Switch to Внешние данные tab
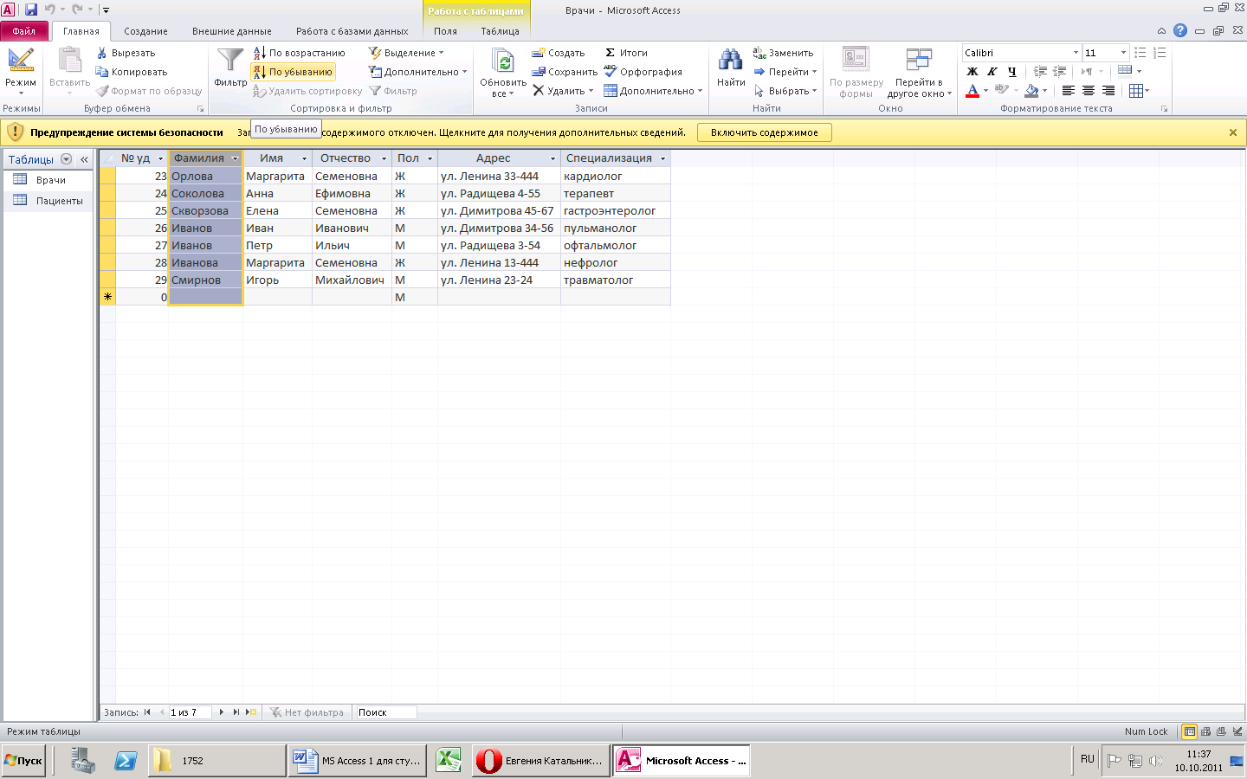This screenshot has width=1247, height=779. pos(232,31)
